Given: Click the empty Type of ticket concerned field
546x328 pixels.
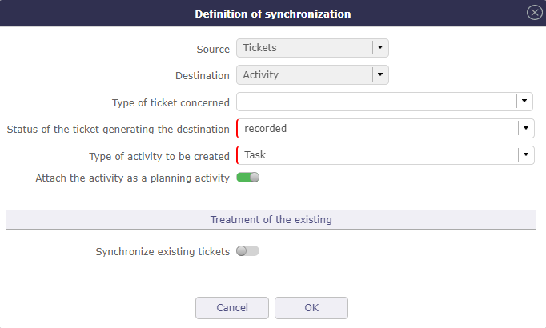Looking at the screenshot, I should coord(376,102).
